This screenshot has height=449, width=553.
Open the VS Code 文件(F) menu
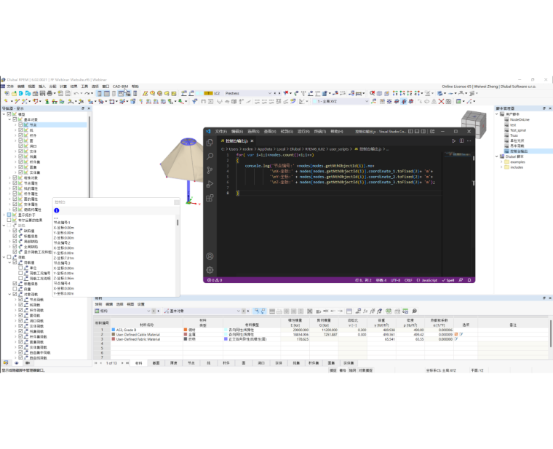221,131
